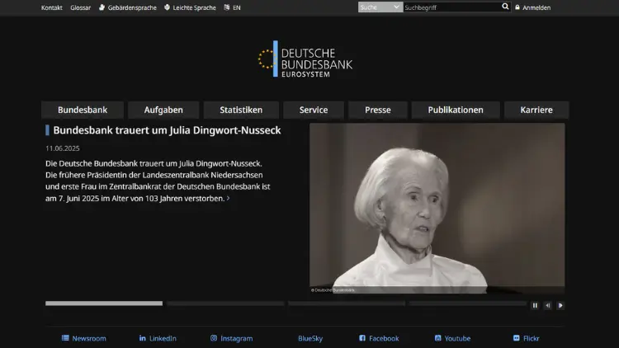Select the third carousel slide indicator
Viewport: 619px width, 348px height.
pos(347,303)
